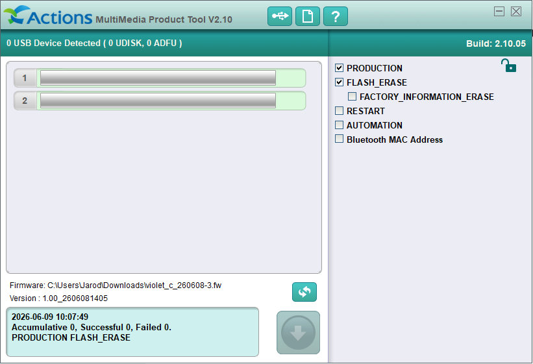Open firmware file with document icon
Viewport: 533px width, 364px height.
point(307,16)
